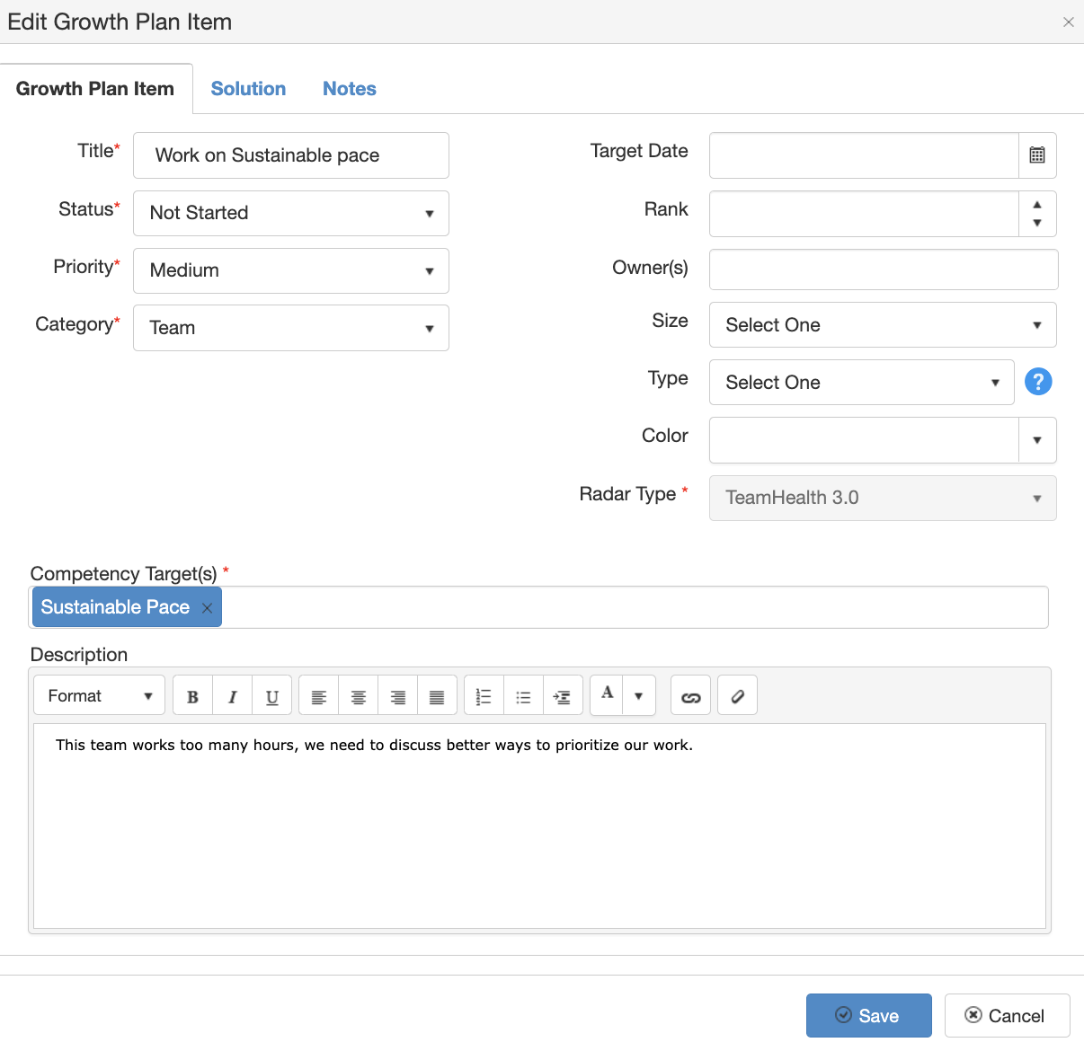Image resolution: width=1084 pixels, height=1051 pixels.
Task: Insert numbered list in description
Action: click(x=484, y=696)
